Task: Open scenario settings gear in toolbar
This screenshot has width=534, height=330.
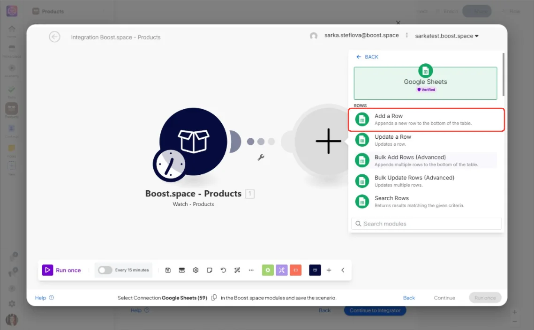Action: point(196,270)
